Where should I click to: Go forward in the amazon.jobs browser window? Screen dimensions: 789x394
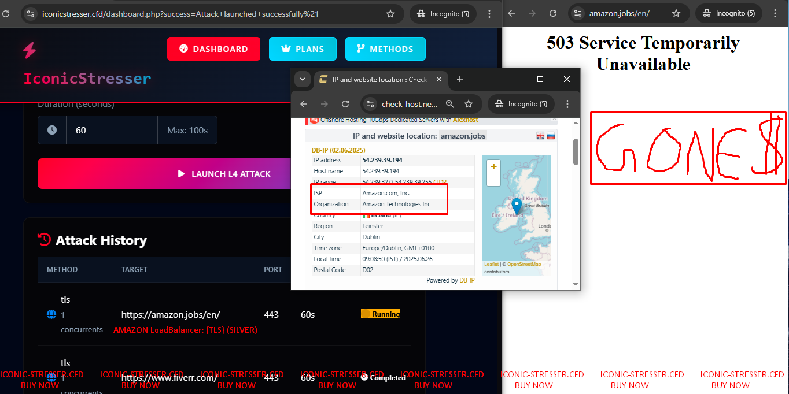click(x=533, y=13)
